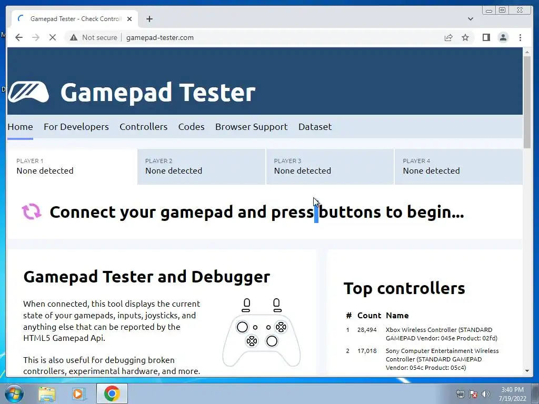Image resolution: width=539 pixels, height=404 pixels.
Task: Click the pink refresh arrows icon
Action: [x=31, y=211]
